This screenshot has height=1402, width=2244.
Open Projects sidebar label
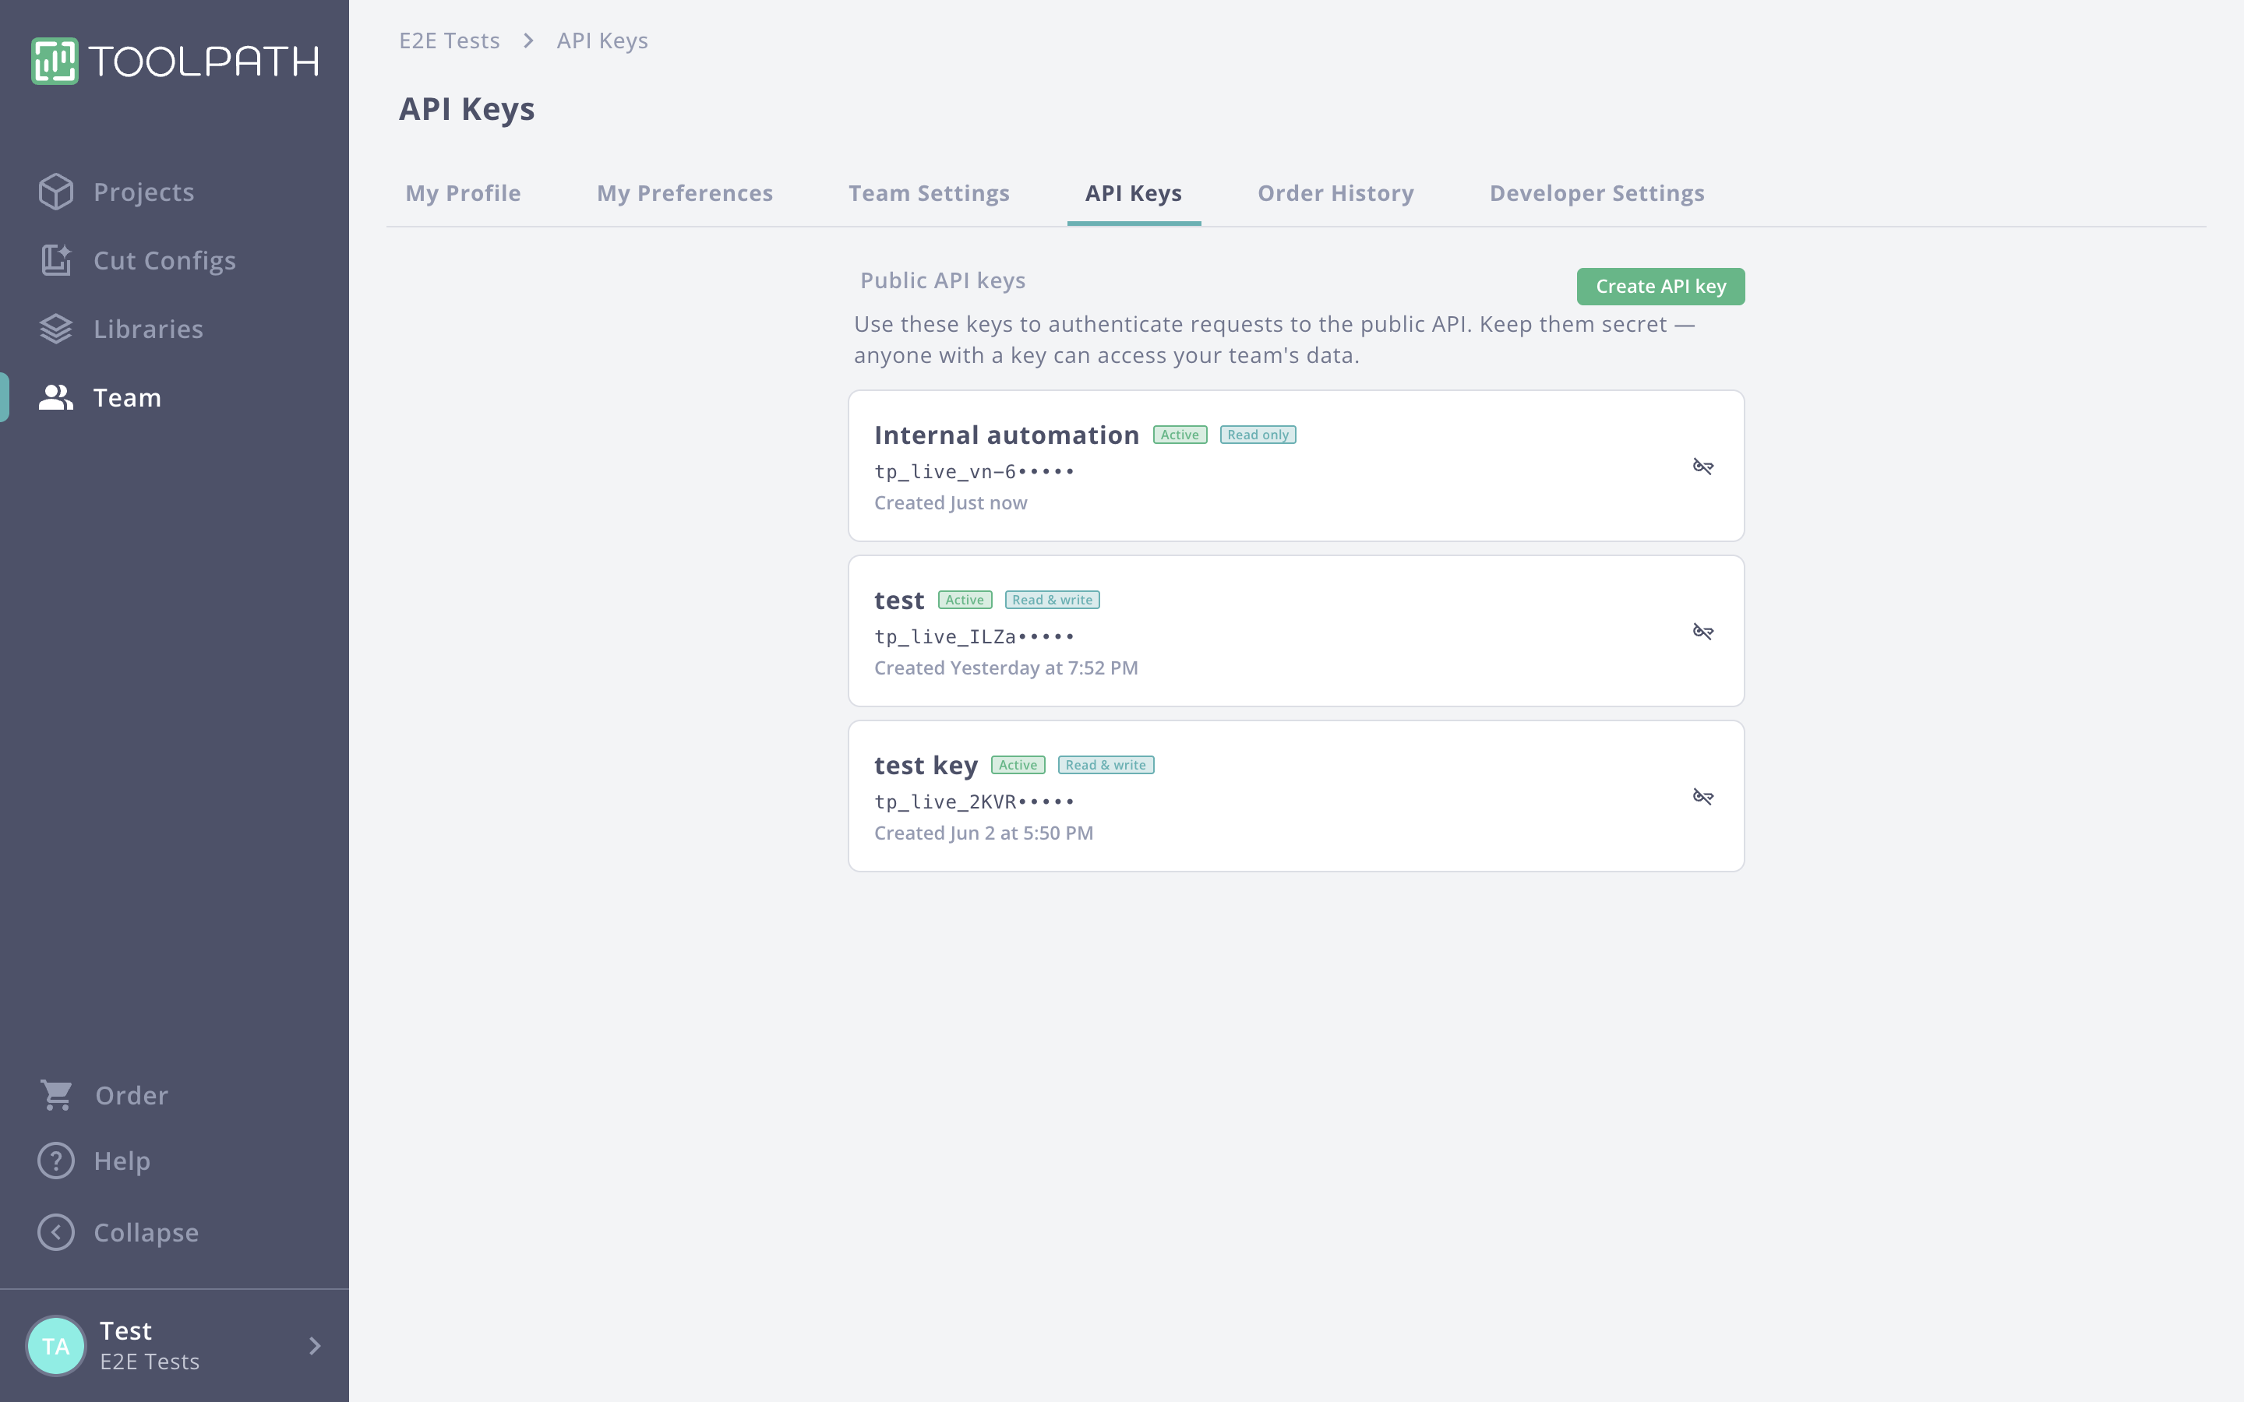pyautogui.click(x=143, y=192)
